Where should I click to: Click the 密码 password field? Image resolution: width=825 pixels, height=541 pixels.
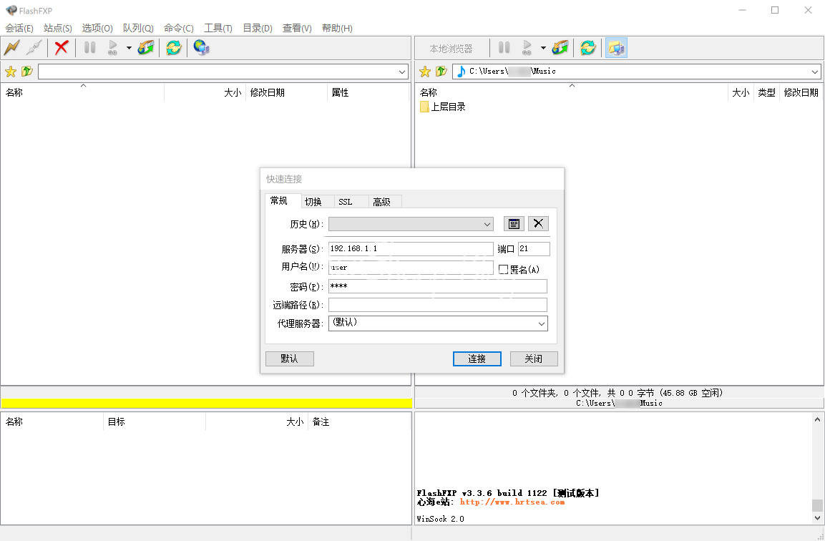(x=438, y=286)
